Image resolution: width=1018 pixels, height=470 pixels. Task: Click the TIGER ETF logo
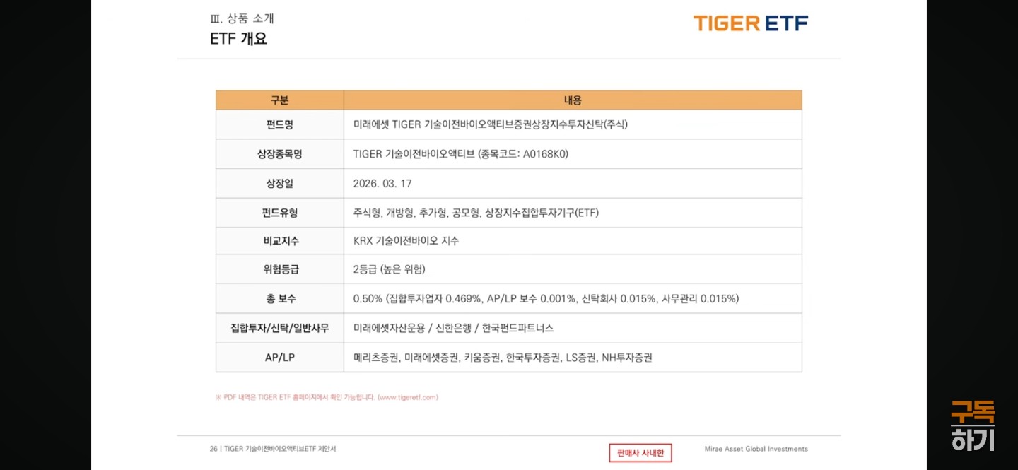click(x=750, y=23)
